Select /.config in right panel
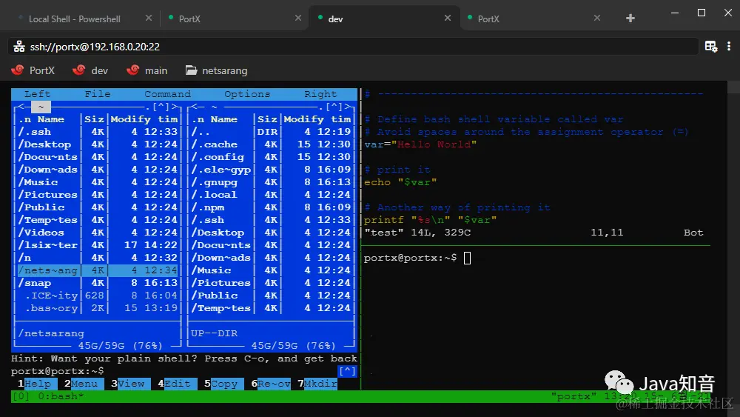The width and height of the screenshot is (740, 417). [x=272, y=157]
